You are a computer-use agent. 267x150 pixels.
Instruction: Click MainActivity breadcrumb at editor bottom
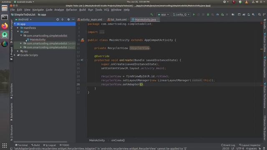point(97,140)
